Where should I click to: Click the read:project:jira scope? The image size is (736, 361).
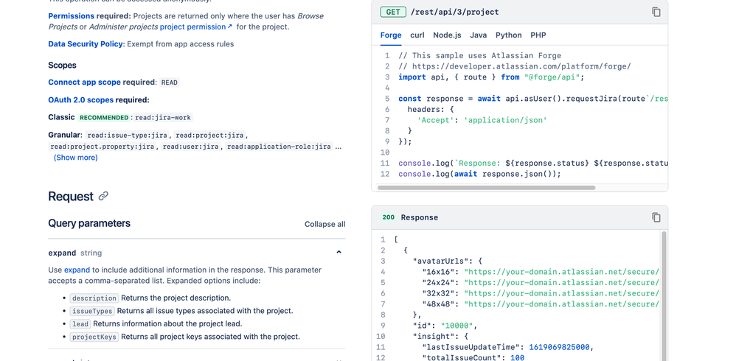pyautogui.click(x=209, y=136)
